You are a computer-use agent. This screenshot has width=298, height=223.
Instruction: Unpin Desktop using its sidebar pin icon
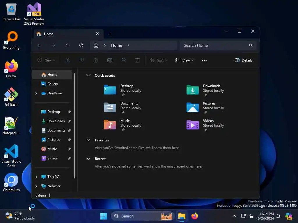point(70,112)
